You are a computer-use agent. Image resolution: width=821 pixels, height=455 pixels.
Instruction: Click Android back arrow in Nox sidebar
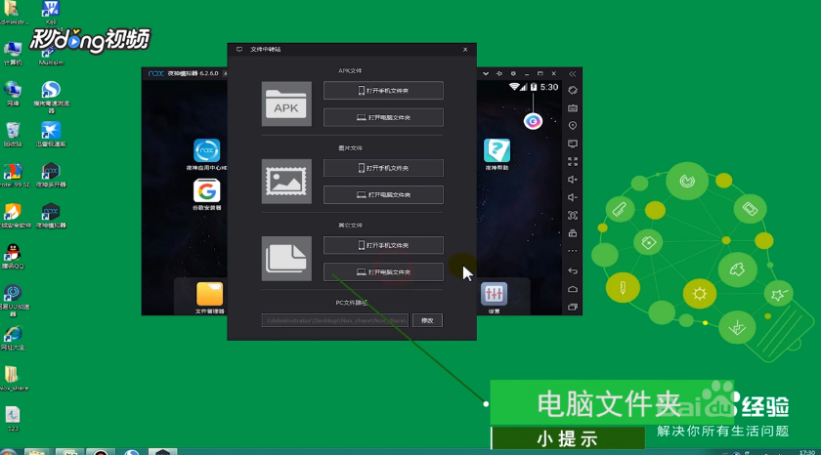click(x=573, y=270)
